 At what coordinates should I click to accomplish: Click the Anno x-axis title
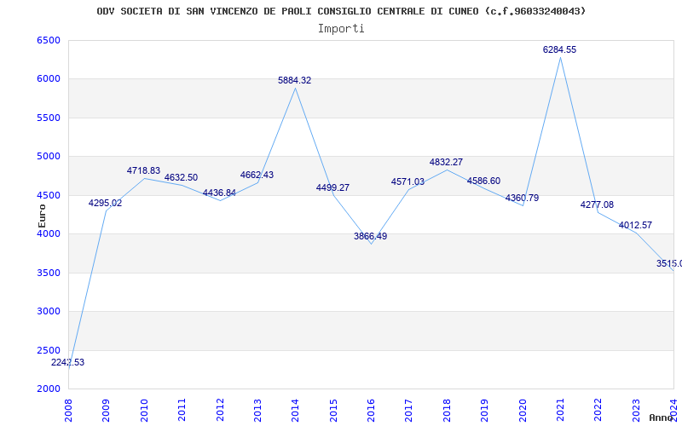pos(661,417)
